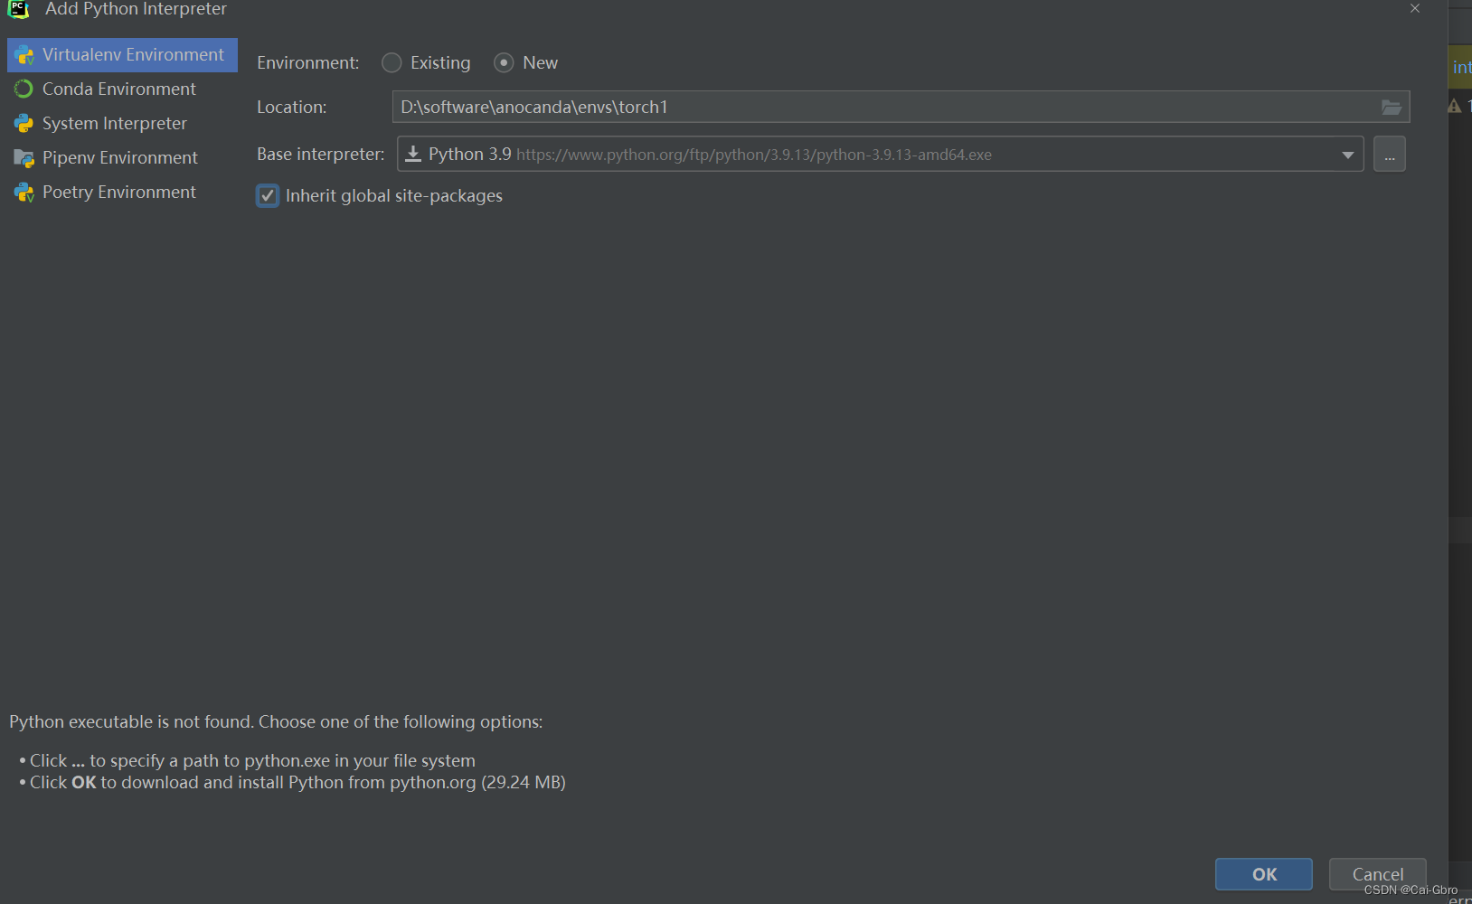Click the Poetry Environment python icon
Viewport: 1472px width, 904px height.
tap(24, 193)
